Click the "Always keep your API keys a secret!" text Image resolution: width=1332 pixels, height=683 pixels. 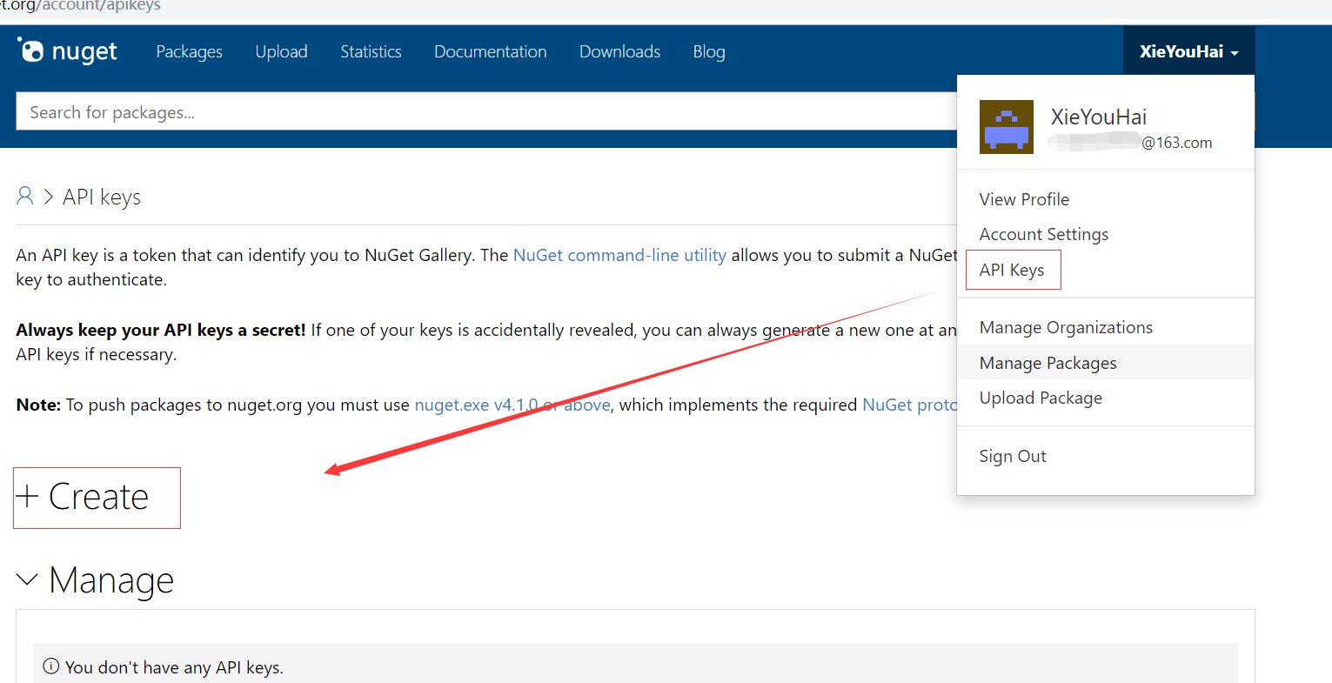point(161,330)
